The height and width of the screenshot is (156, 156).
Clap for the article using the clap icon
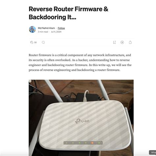click(32, 42)
